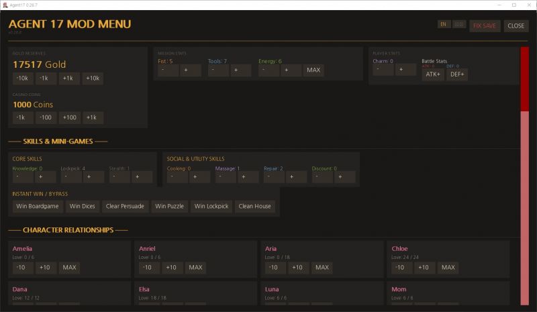The image size is (537, 312).
Task: Increase Fist mission stat with plus
Action: pyautogui.click(x=190, y=70)
